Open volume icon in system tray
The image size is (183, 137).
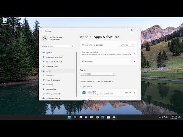tap(167, 117)
